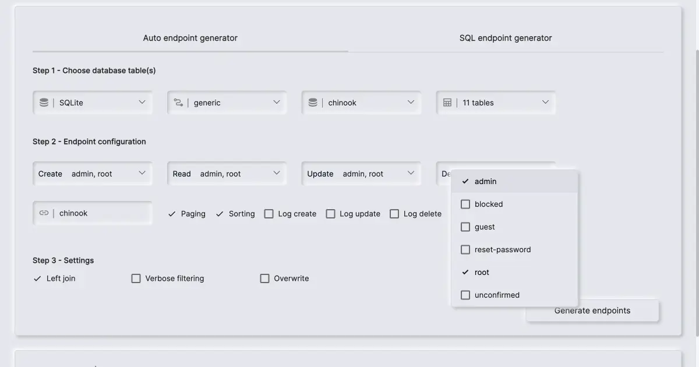Viewport: 699px width, 367px height.
Task: Click the connection icon beside generic
Action: pos(178,103)
